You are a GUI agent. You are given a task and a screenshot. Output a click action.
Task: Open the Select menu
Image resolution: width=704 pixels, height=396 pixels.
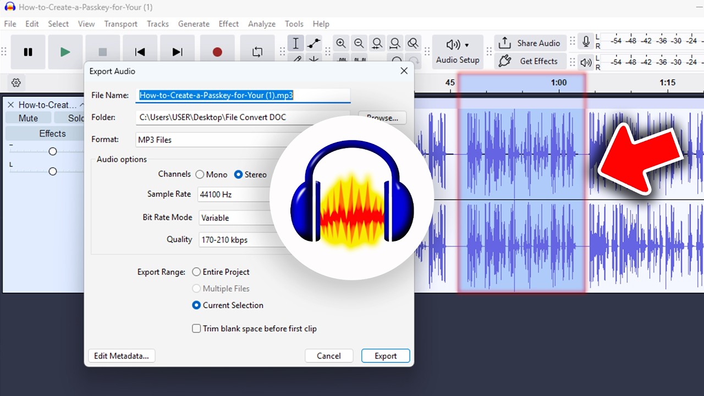point(58,24)
